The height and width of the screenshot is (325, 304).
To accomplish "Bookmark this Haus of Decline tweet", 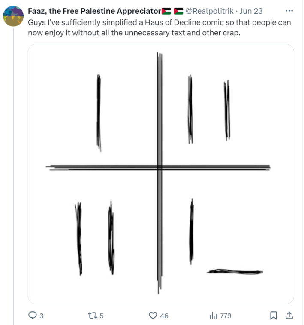I will pos(274,316).
